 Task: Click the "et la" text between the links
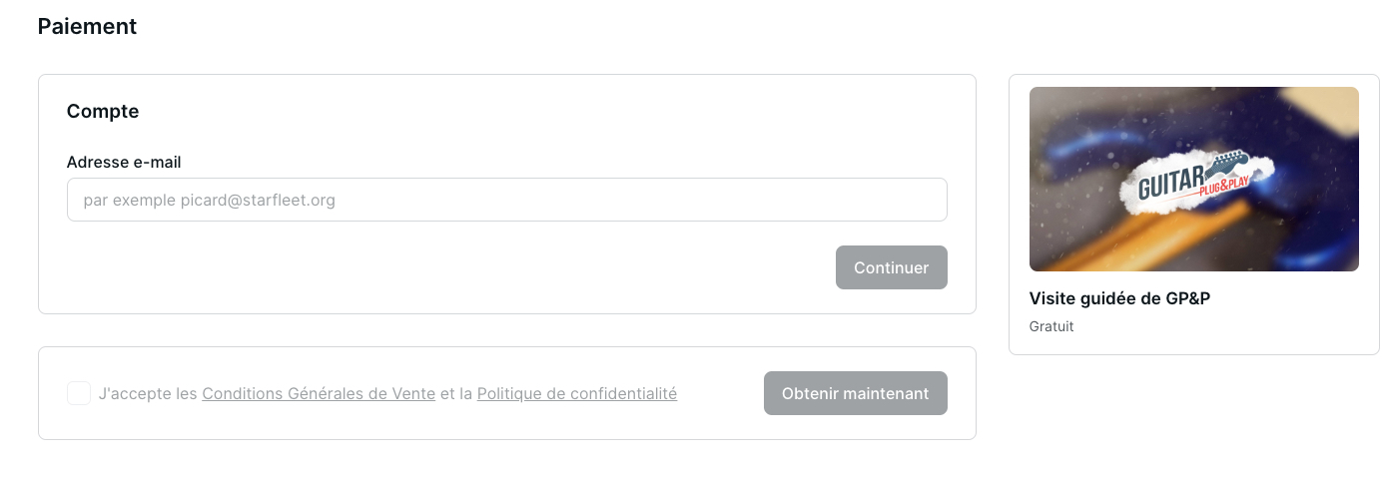pos(456,393)
